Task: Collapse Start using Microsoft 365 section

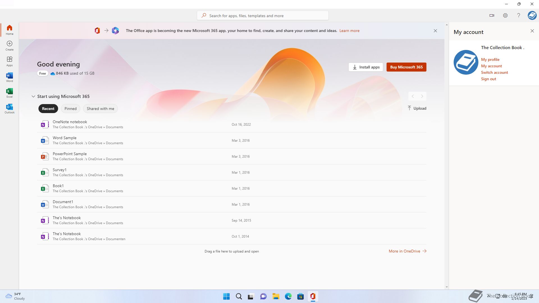Action: (x=33, y=96)
